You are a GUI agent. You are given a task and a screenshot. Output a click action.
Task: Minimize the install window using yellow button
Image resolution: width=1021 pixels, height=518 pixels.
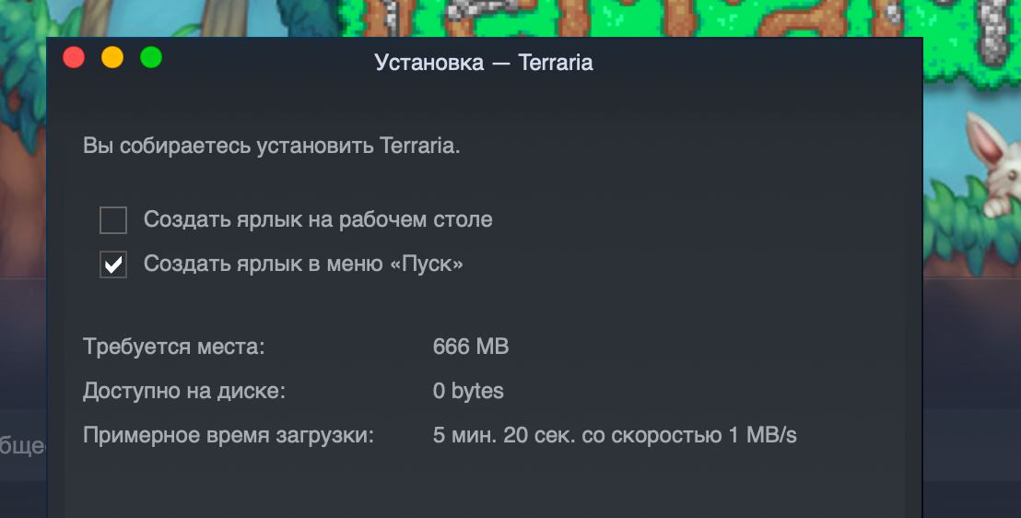pos(112,57)
